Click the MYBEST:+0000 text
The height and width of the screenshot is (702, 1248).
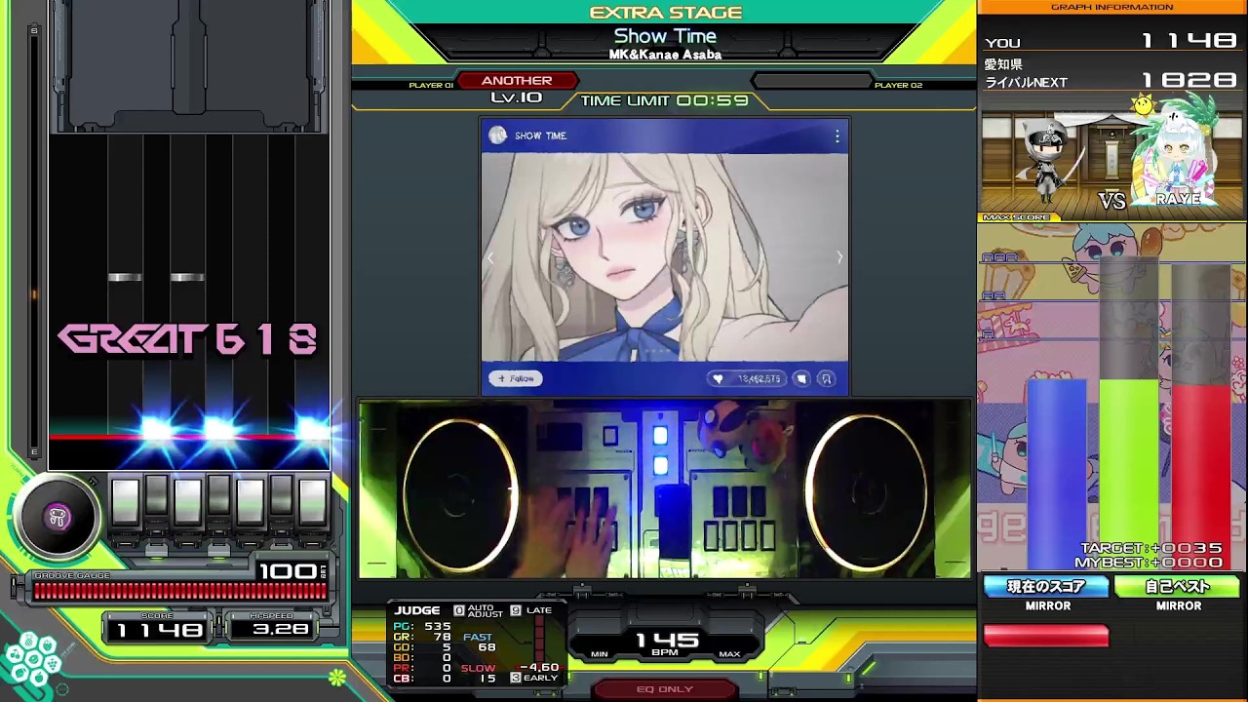tap(1149, 563)
